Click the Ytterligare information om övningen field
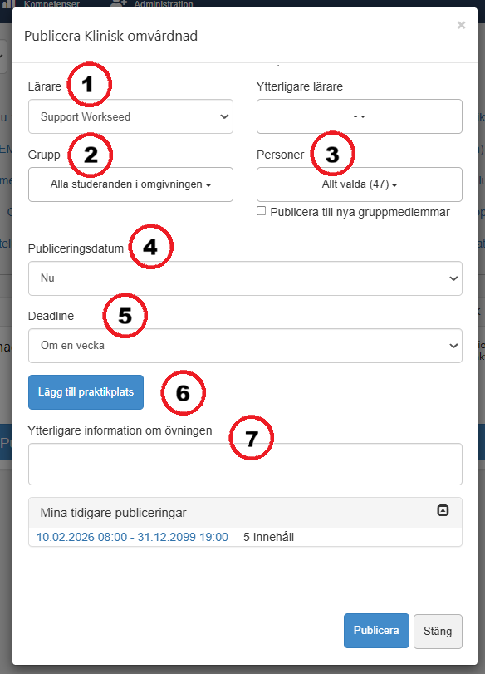This screenshot has height=674, width=485. pos(245,464)
